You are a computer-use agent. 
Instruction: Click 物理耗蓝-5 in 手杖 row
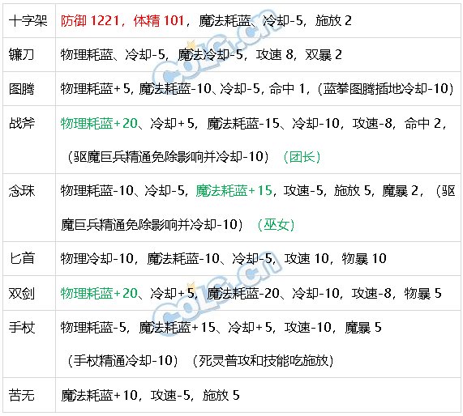pos(93,327)
